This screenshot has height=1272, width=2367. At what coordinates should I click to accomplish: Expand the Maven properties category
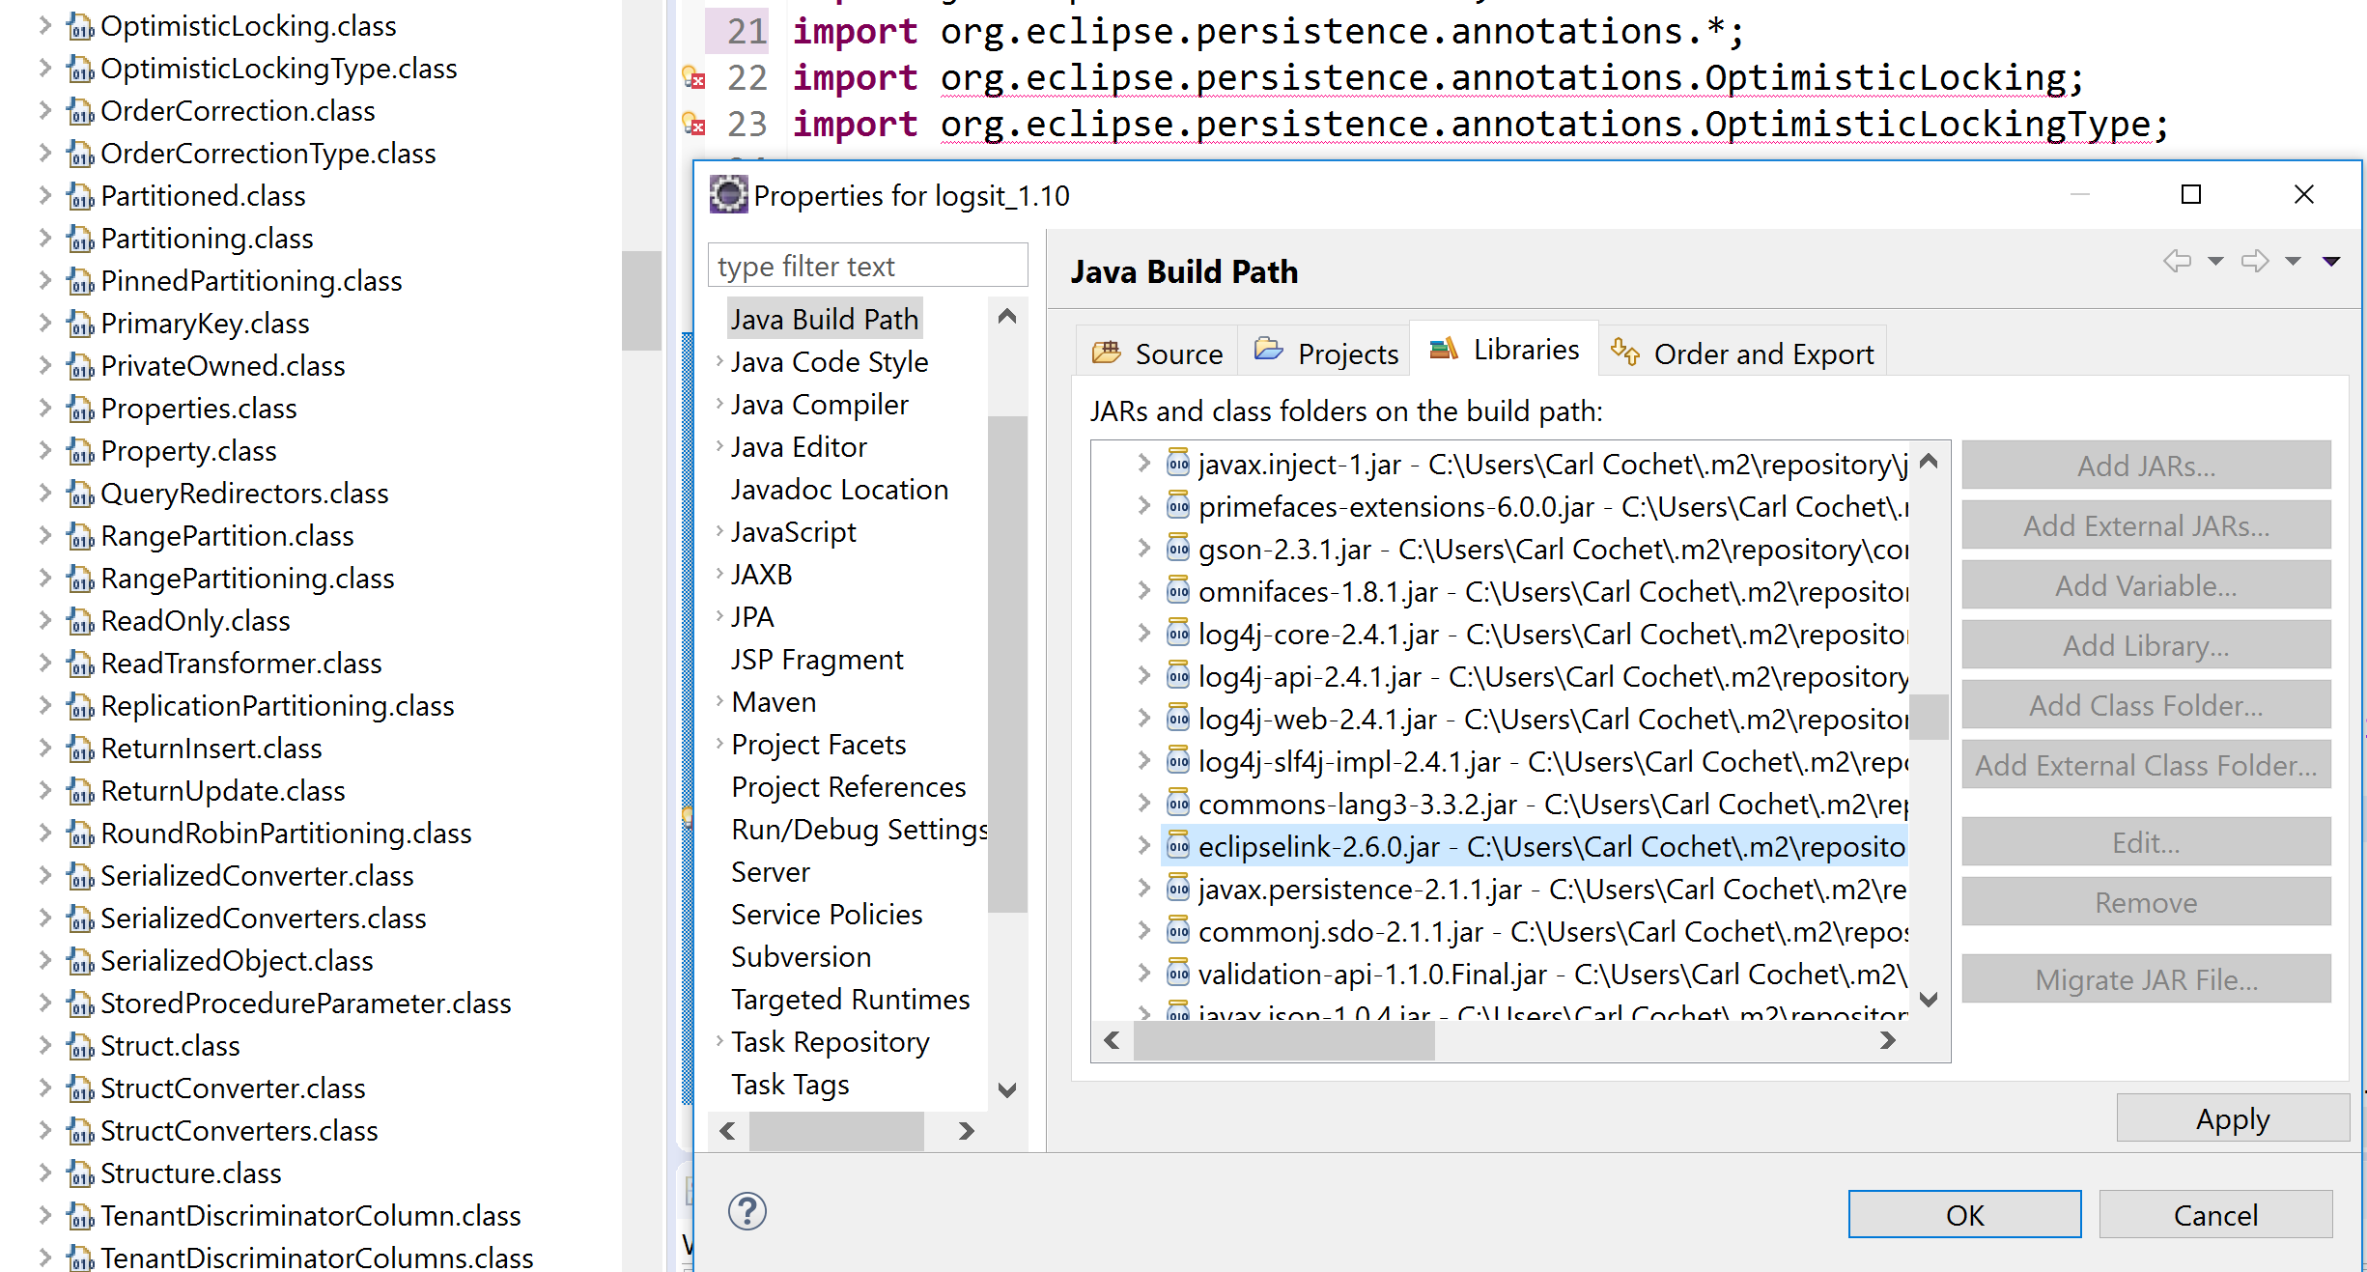(x=719, y=701)
